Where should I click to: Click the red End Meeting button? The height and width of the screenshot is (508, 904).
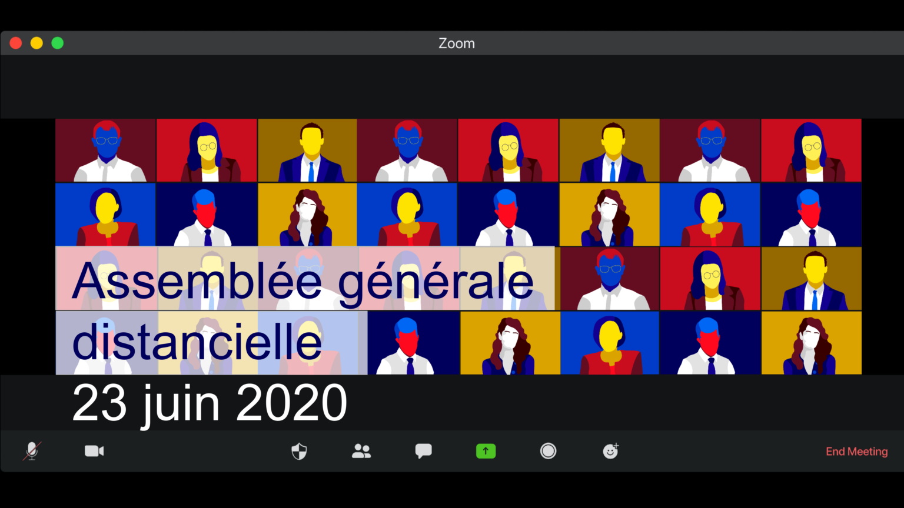click(x=856, y=452)
